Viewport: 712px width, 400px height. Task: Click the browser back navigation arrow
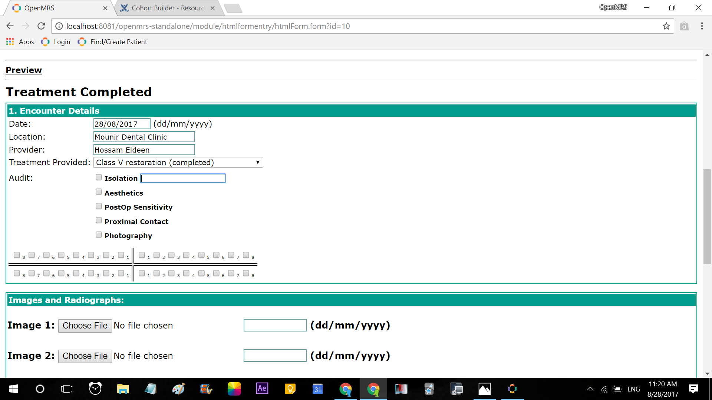[x=11, y=26]
